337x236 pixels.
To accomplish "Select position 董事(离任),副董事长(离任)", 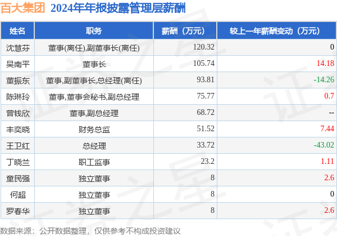I will pyautogui.click(x=94, y=48).
